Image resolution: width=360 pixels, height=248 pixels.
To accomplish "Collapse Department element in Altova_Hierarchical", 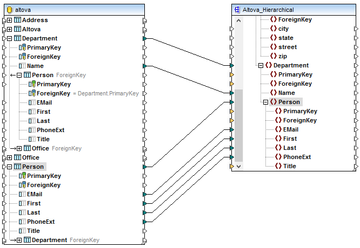I will point(261,65).
